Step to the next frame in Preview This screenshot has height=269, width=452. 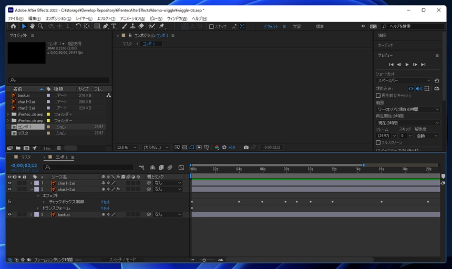point(415,65)
